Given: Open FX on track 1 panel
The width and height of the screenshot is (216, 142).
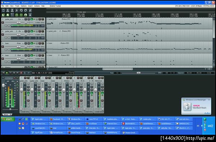Looking at the screenshot, I should 32,19.
